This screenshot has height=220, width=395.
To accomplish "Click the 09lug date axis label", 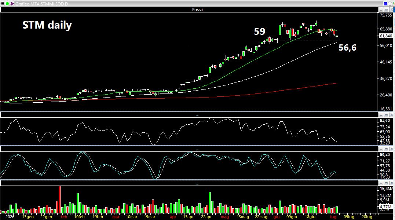I will click(x=349, y=217).
